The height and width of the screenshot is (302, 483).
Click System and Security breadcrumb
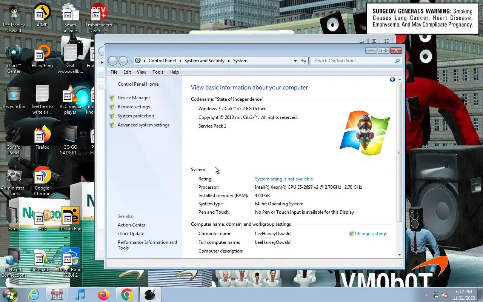pyautogui.click(x=204, y=61)
